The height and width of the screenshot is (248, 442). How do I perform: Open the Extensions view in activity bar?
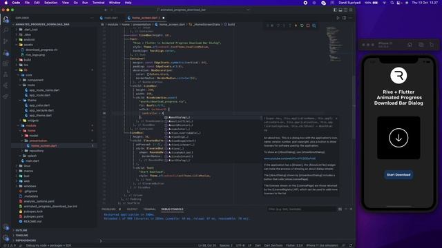[x=6, y=63]
